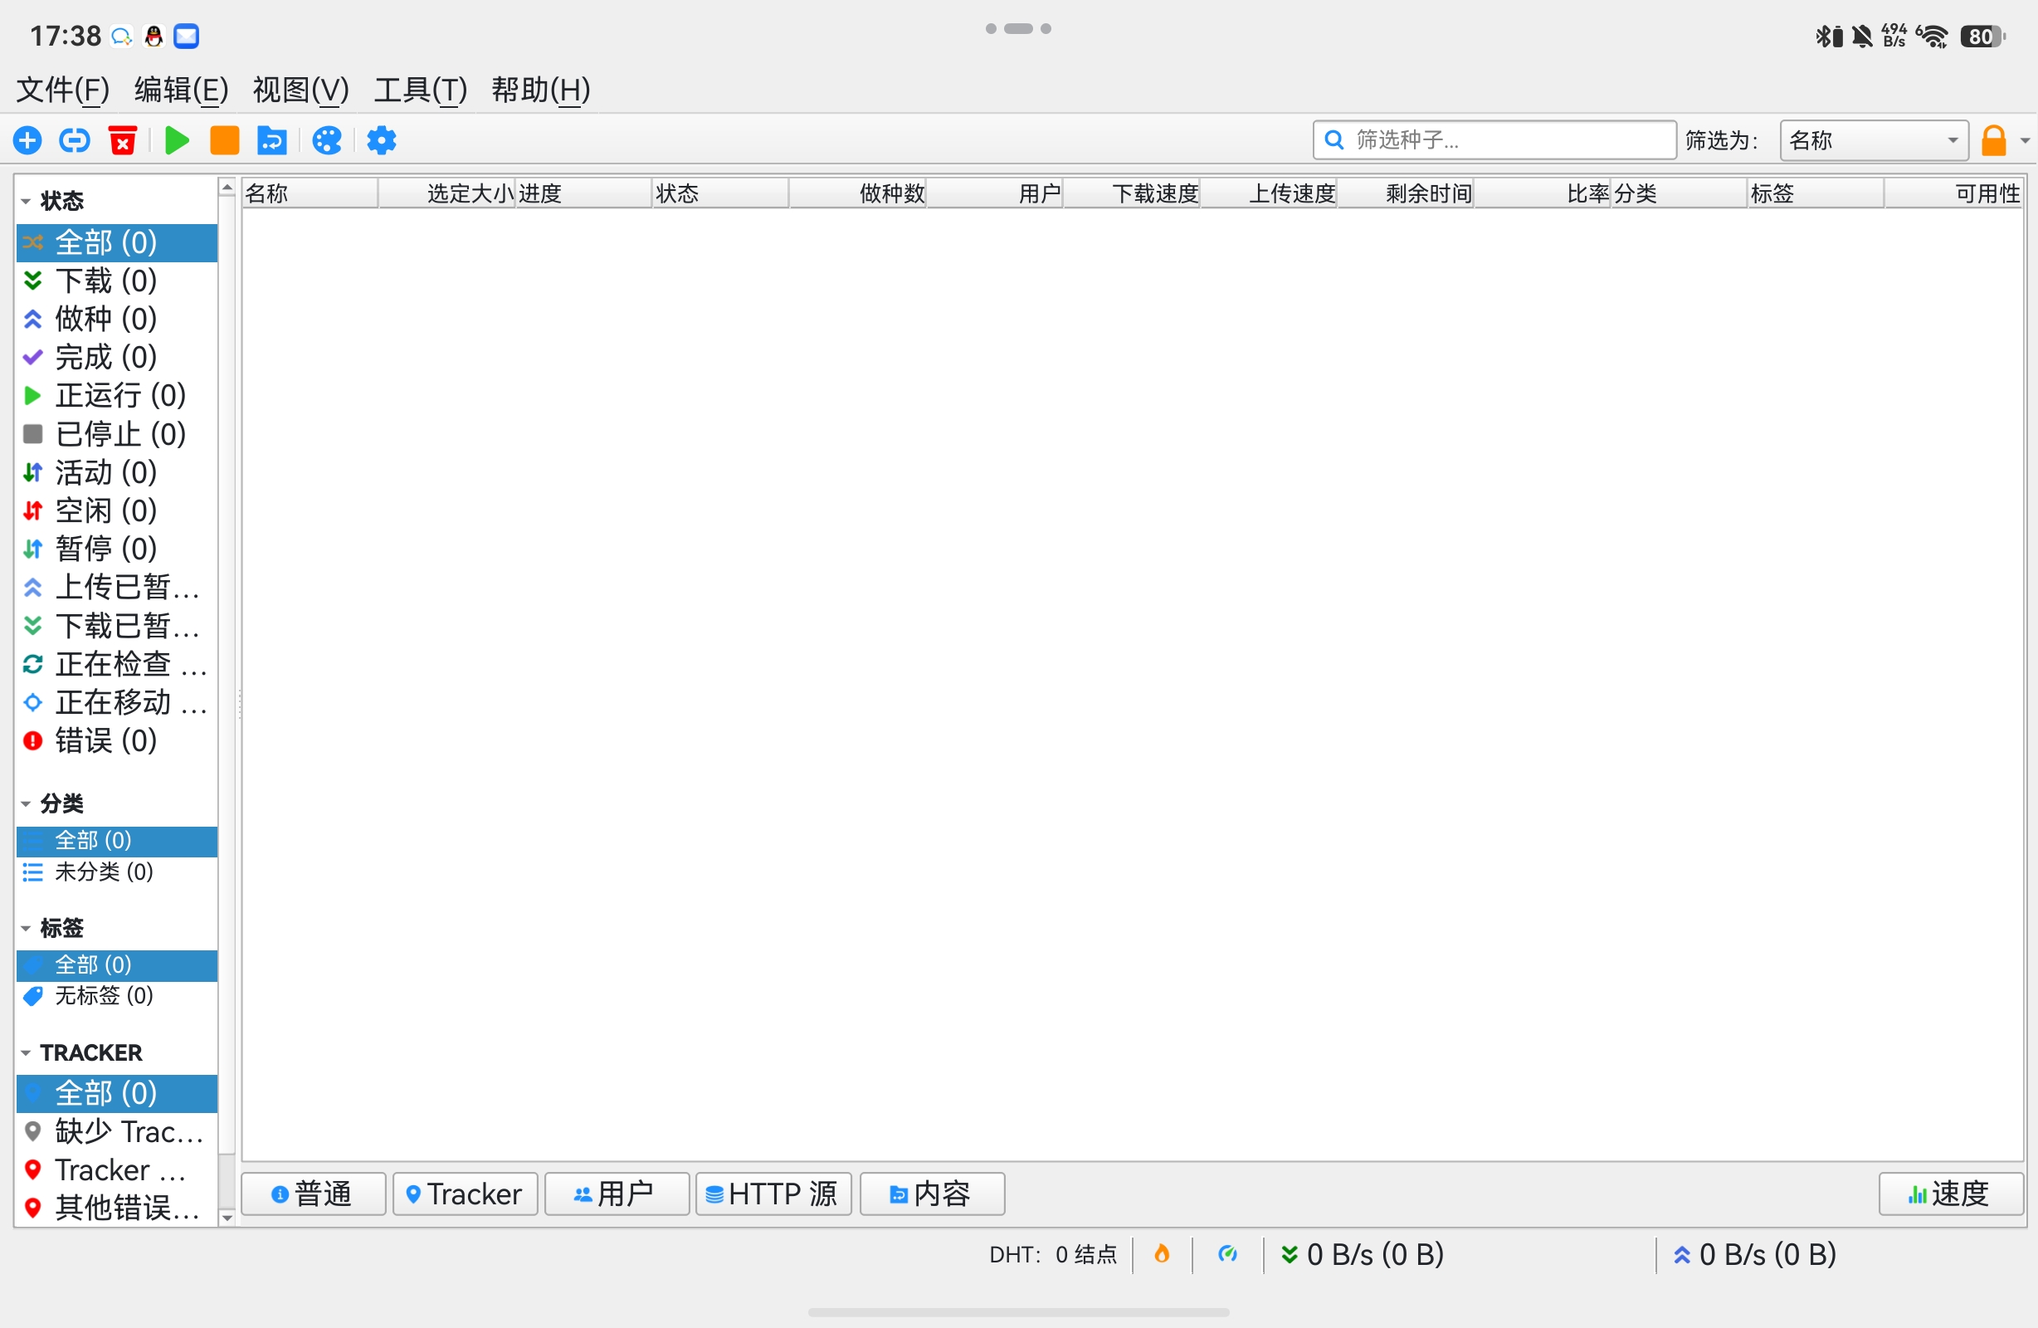
Task: Click the 速度 tab button
Action: pos(1951,1194)
